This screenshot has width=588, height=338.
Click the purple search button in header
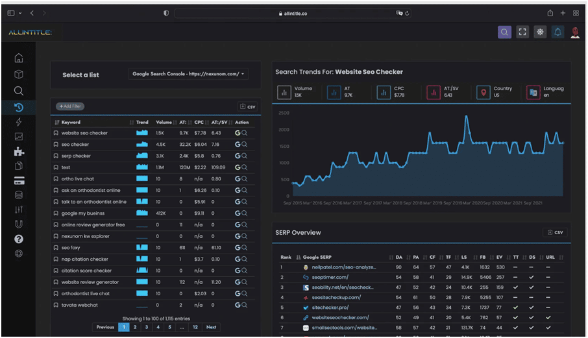(x=504, y=32)
